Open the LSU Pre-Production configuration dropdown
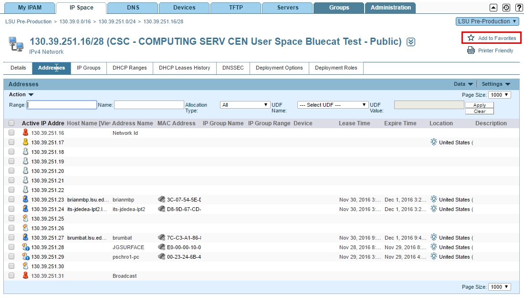Viewport: 524px width, 303px height. pos(487,21)
